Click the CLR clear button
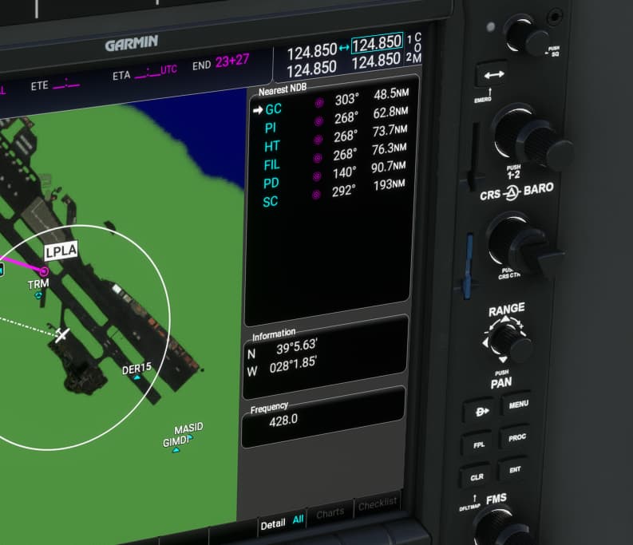633x545 pixels. tap(477, 477)
